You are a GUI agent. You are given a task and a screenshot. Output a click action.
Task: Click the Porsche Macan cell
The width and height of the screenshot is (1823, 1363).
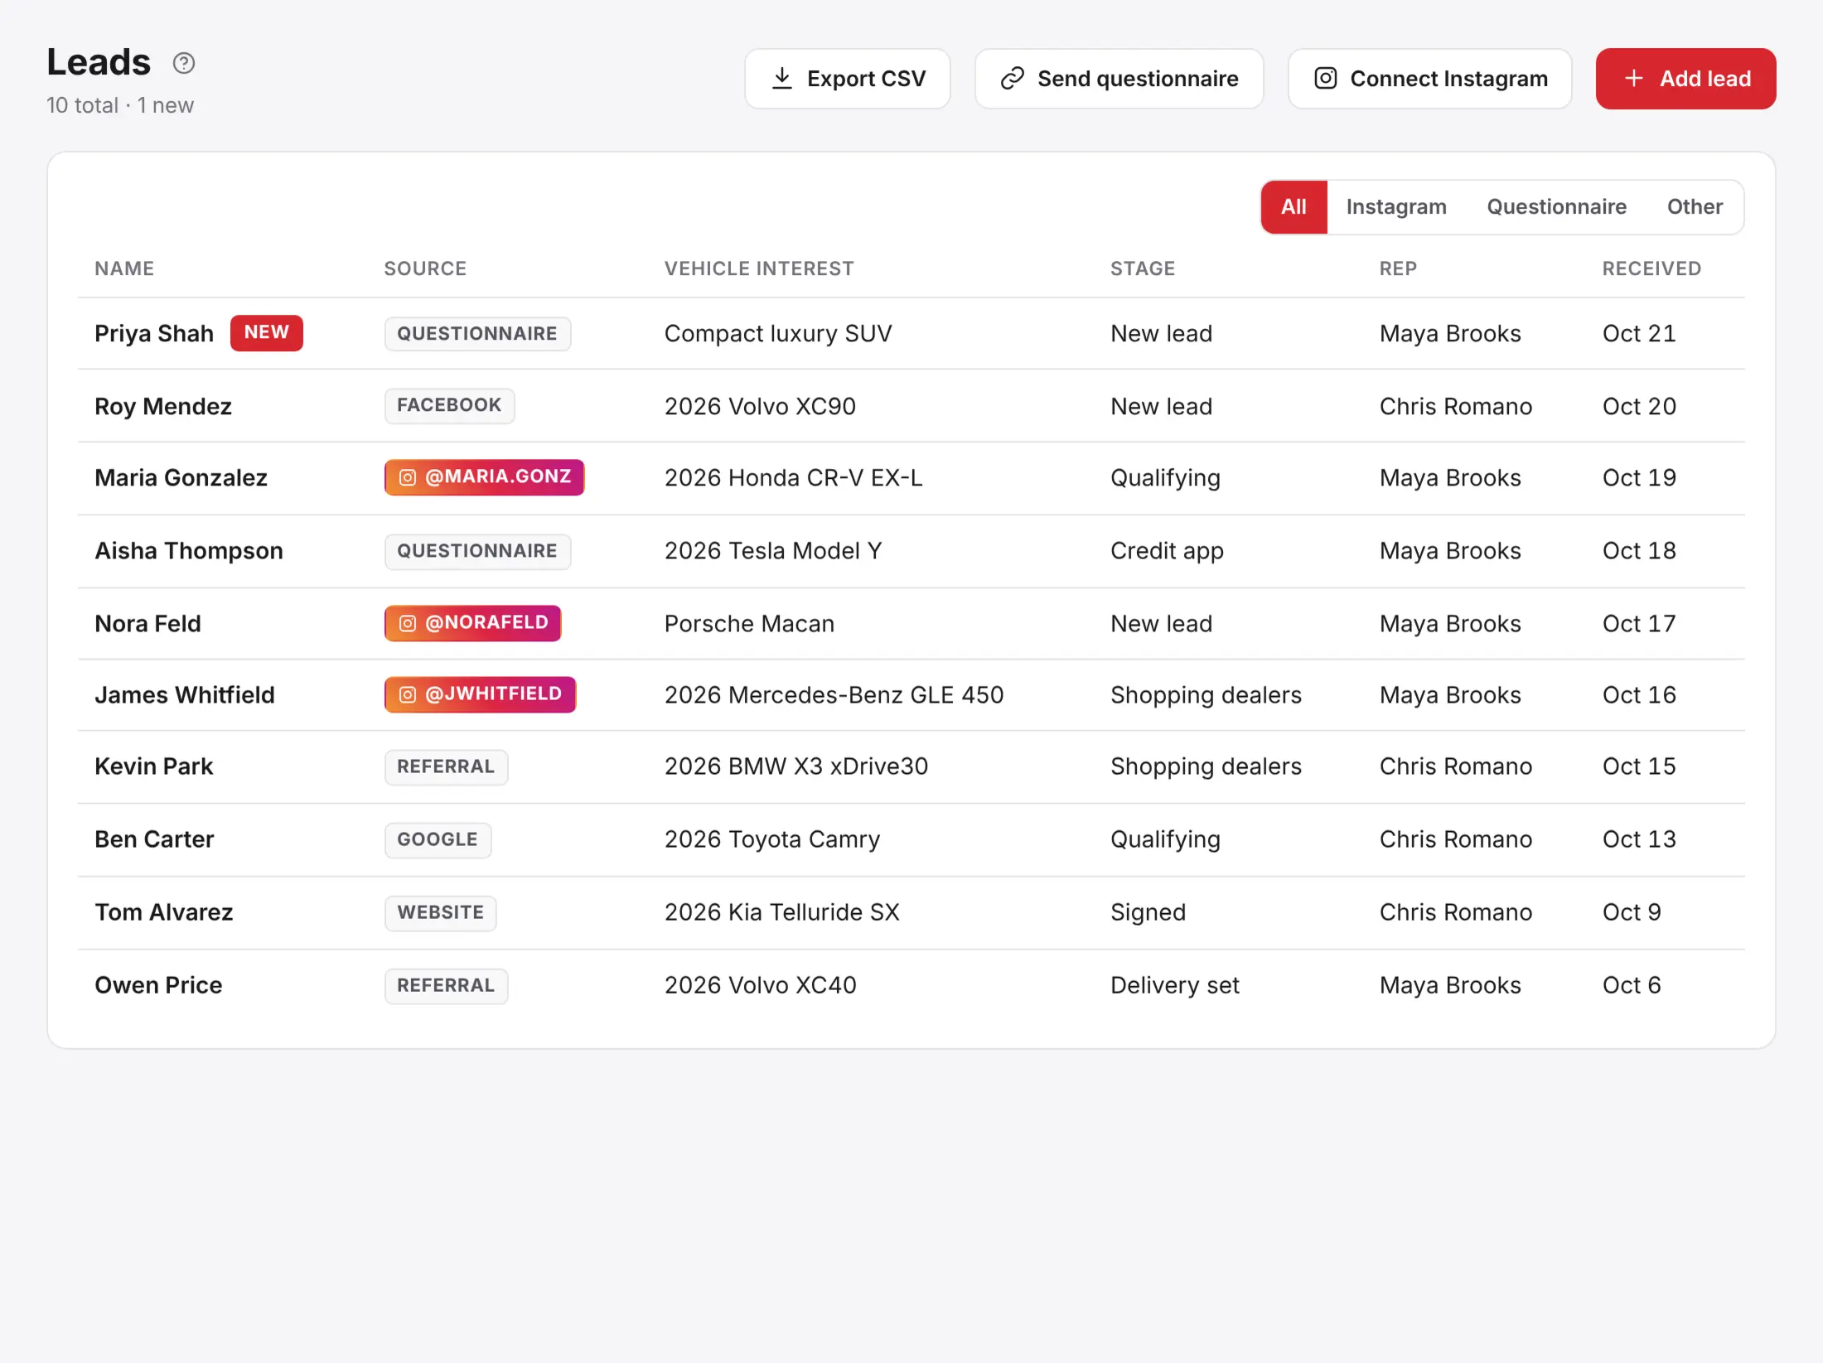click(x=749, y=624)
